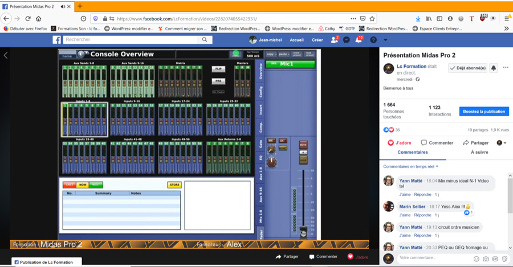Open the uBlock shield extension icon
The image size is (513, 267).
(x=482, y=18)
